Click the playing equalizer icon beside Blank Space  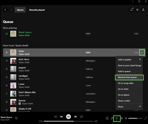(7, 34)
